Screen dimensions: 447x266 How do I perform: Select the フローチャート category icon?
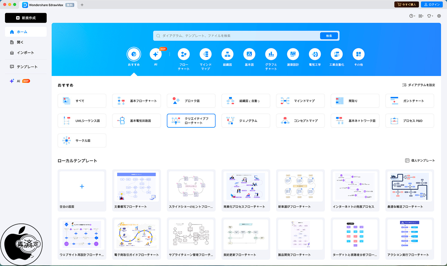tap(183, 54)
